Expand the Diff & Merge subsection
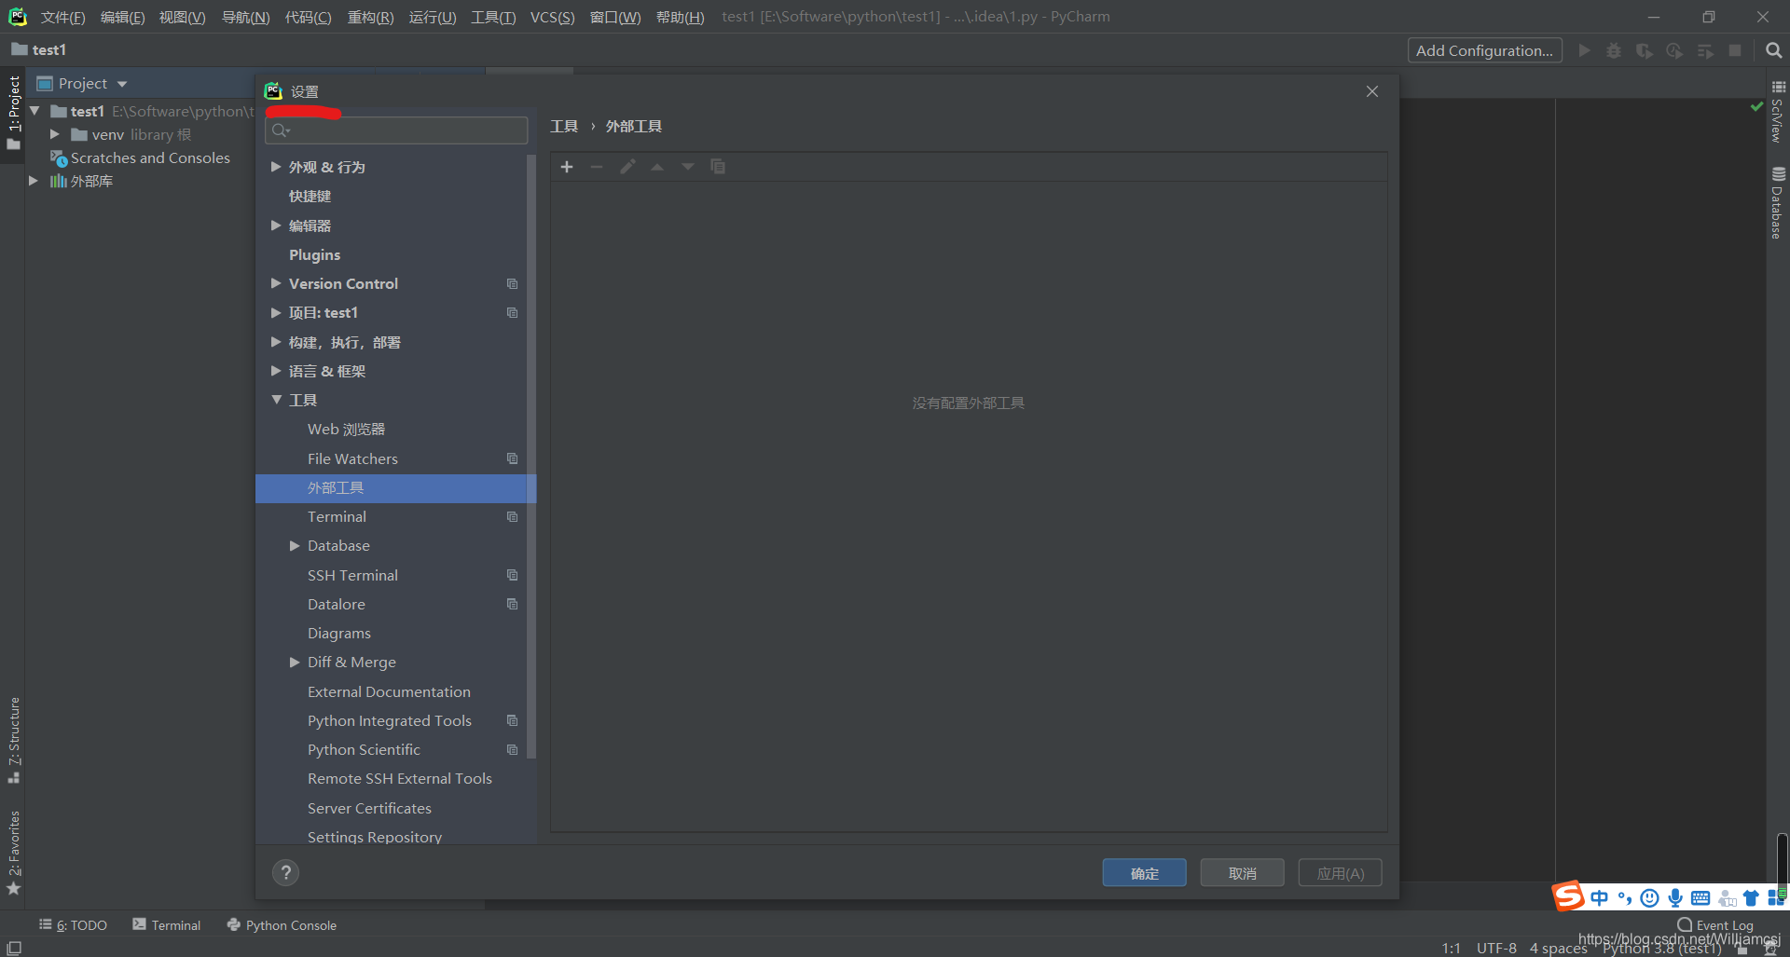The width and height of the screenshot is (1790, 957). click(x=295, y=663)
